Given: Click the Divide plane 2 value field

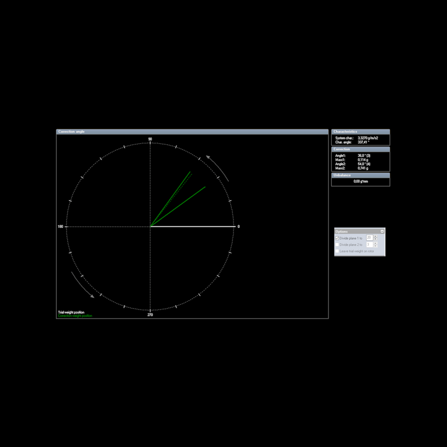Looking at the screenshot, I should click(369, 245).
